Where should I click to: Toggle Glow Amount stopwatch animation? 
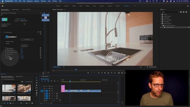click(x=6, y=50)
